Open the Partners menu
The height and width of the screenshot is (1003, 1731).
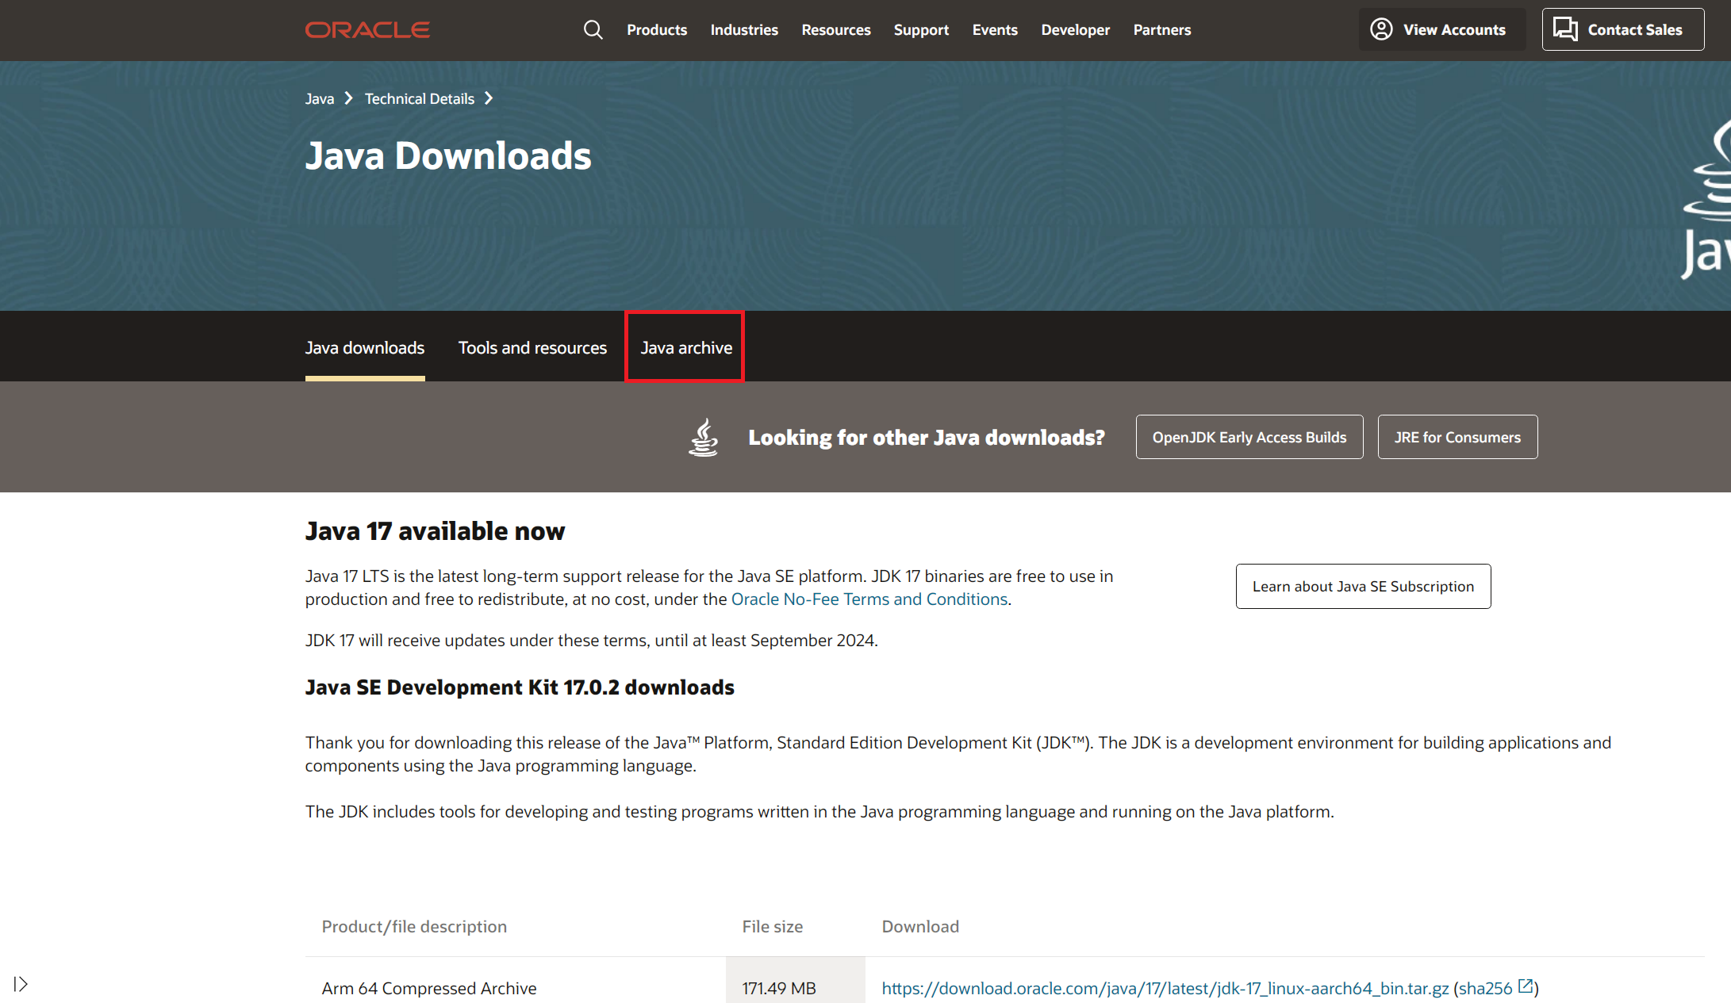tap(1162, 30)
